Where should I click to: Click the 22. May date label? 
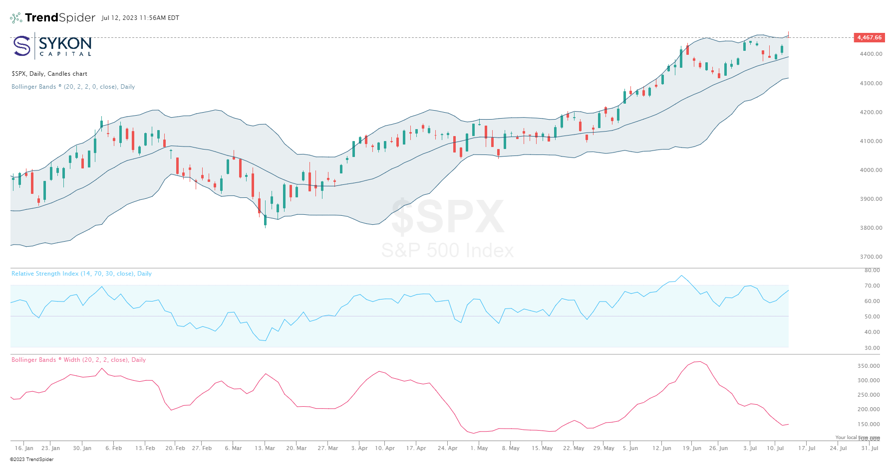click(574, 448)
